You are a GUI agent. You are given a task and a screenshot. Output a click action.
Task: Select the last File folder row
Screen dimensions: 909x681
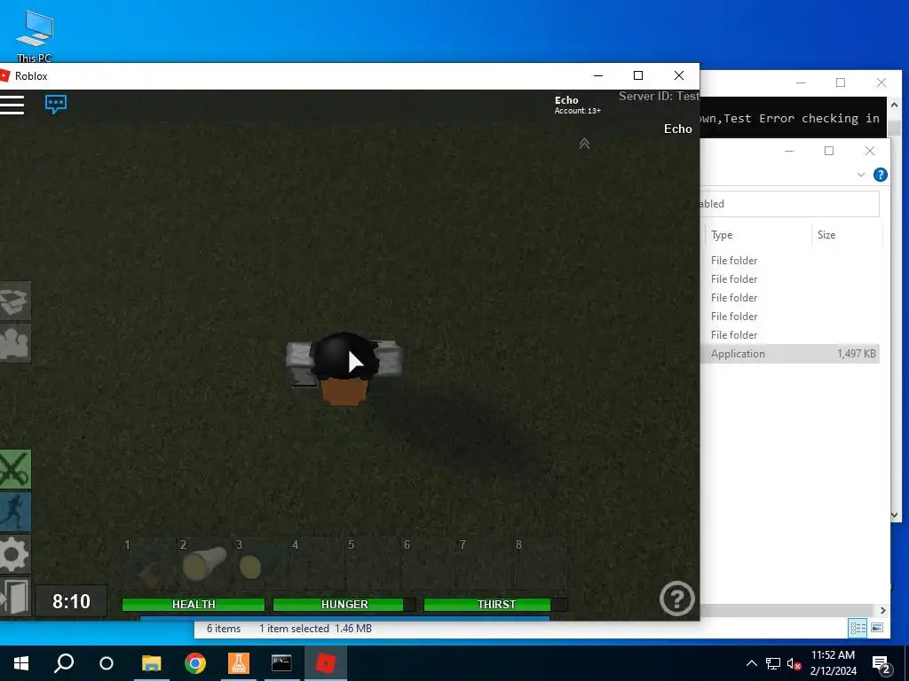tap(789, 334)
